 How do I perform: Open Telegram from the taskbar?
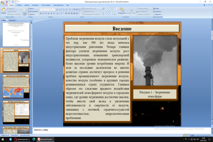(x=10, y=139)
